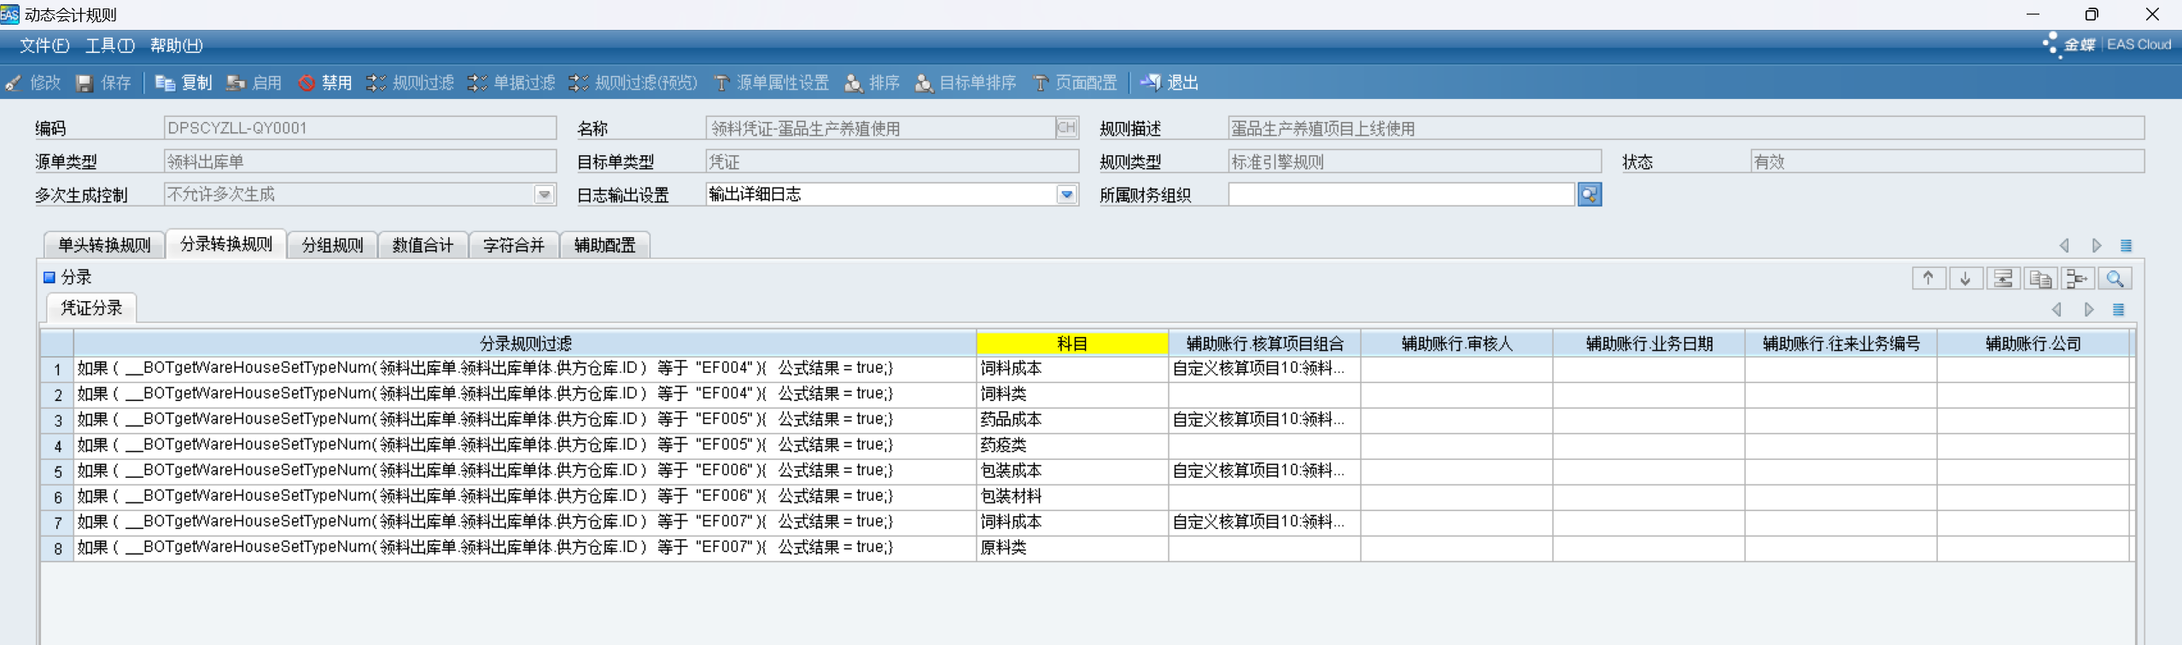Move entry row up with up-arrow button
This screenshot has height=645, width=2182.
(x=1928, y=278)
